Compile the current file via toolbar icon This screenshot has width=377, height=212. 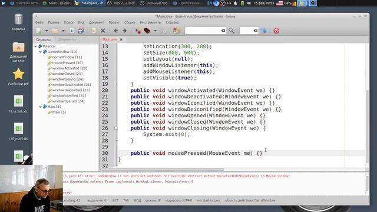tap(138, 31)
